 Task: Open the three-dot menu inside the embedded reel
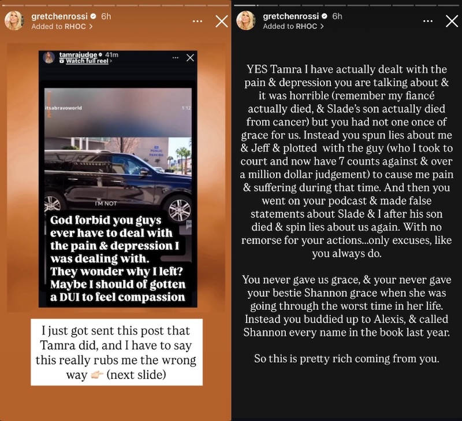pyautogui.click(x=176, y=58)
